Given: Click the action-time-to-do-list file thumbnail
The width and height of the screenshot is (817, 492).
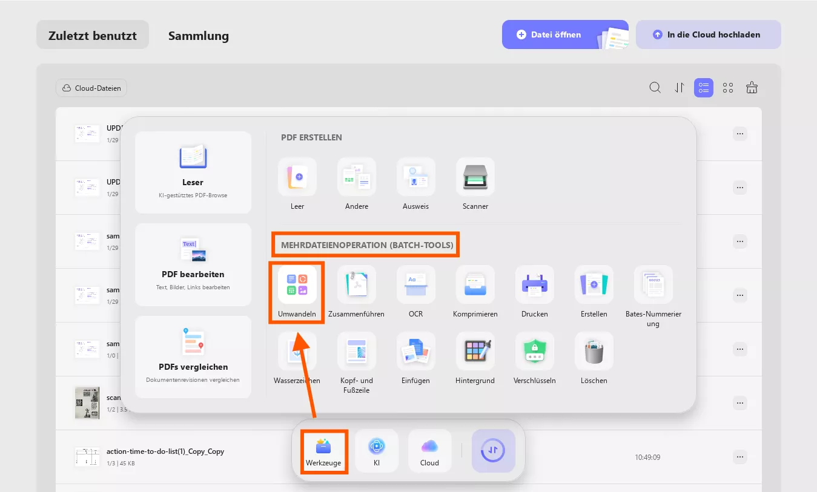Looking at the screenshot, I should point(87,457).
